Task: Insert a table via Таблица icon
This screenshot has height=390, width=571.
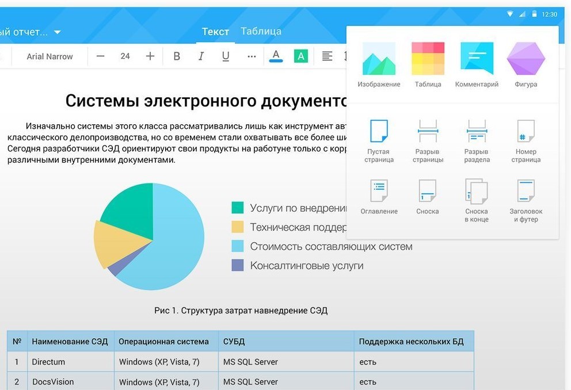Action: click(x=428, y=59)
